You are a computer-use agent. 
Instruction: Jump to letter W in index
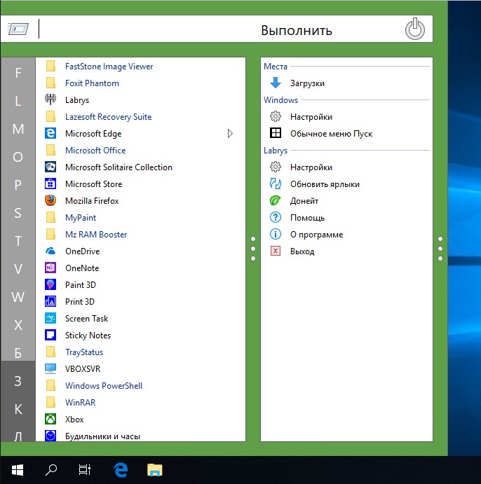(18, 297)
